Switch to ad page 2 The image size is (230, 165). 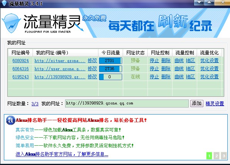pos(217,156)
